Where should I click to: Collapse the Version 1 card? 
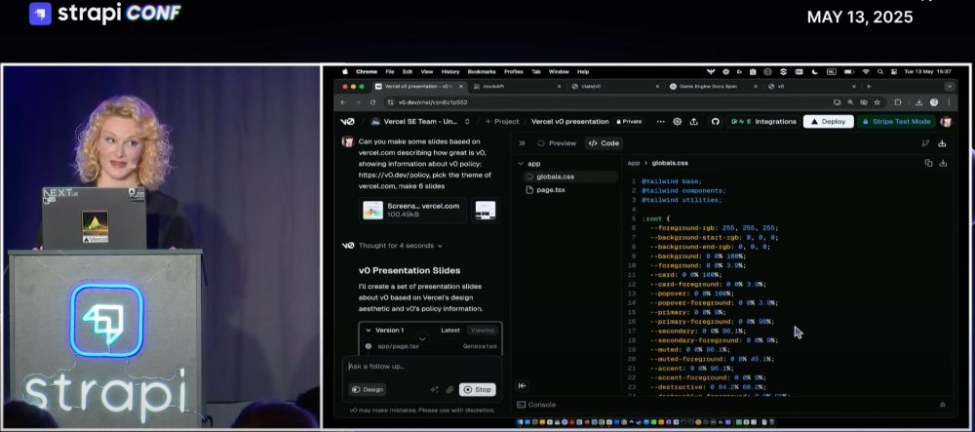point(369,330)
